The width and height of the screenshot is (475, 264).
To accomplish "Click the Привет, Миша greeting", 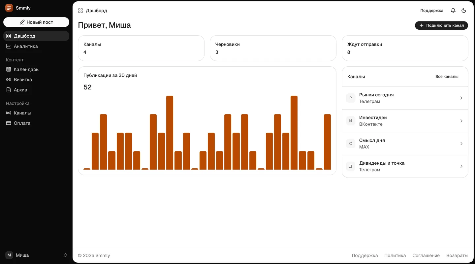I will (104, 25).
